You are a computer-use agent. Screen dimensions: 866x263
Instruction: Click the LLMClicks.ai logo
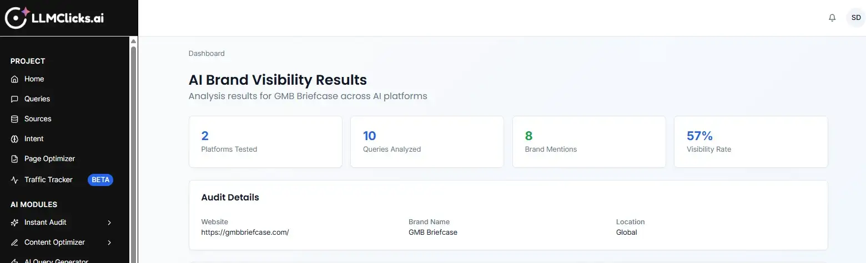point(54,18)
